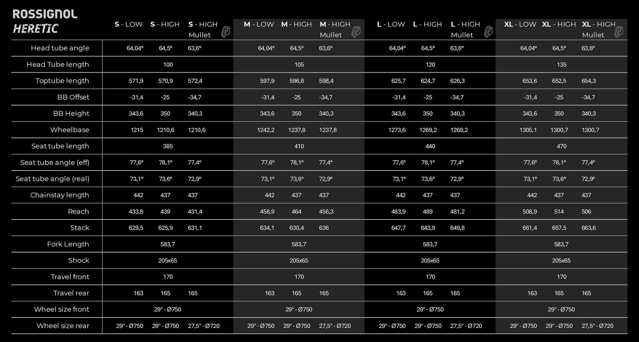Click the Seat tube angle (eff) label
Screen dimensions: 639x342
(x=55, y=163)
